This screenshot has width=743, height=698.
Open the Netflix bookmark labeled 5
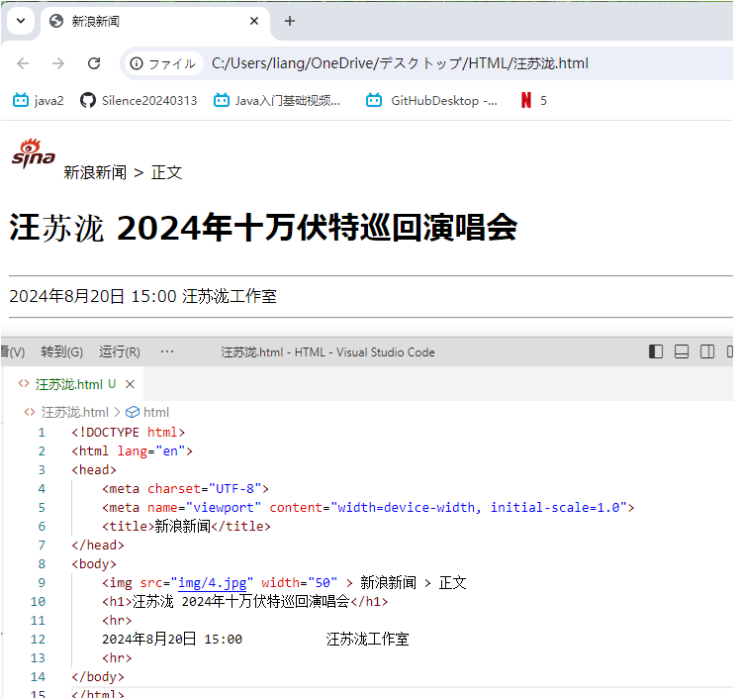pos(533,101)
